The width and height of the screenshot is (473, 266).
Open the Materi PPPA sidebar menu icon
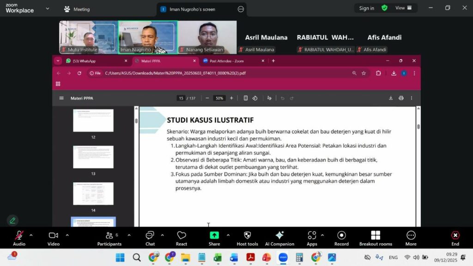[x=61, y=98]
